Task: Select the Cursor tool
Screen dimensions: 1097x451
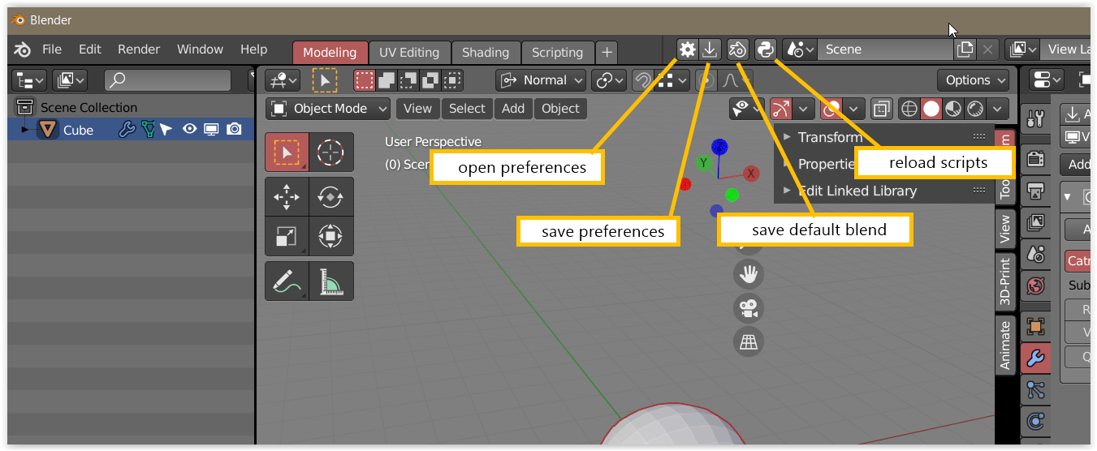Action: 331,152
